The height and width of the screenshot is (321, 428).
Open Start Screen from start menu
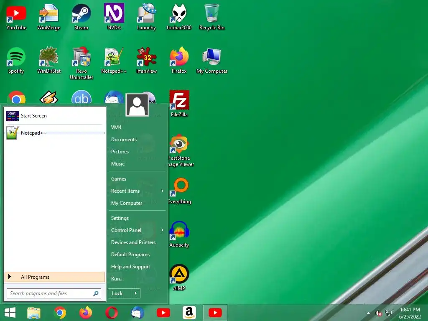point(55,116)
